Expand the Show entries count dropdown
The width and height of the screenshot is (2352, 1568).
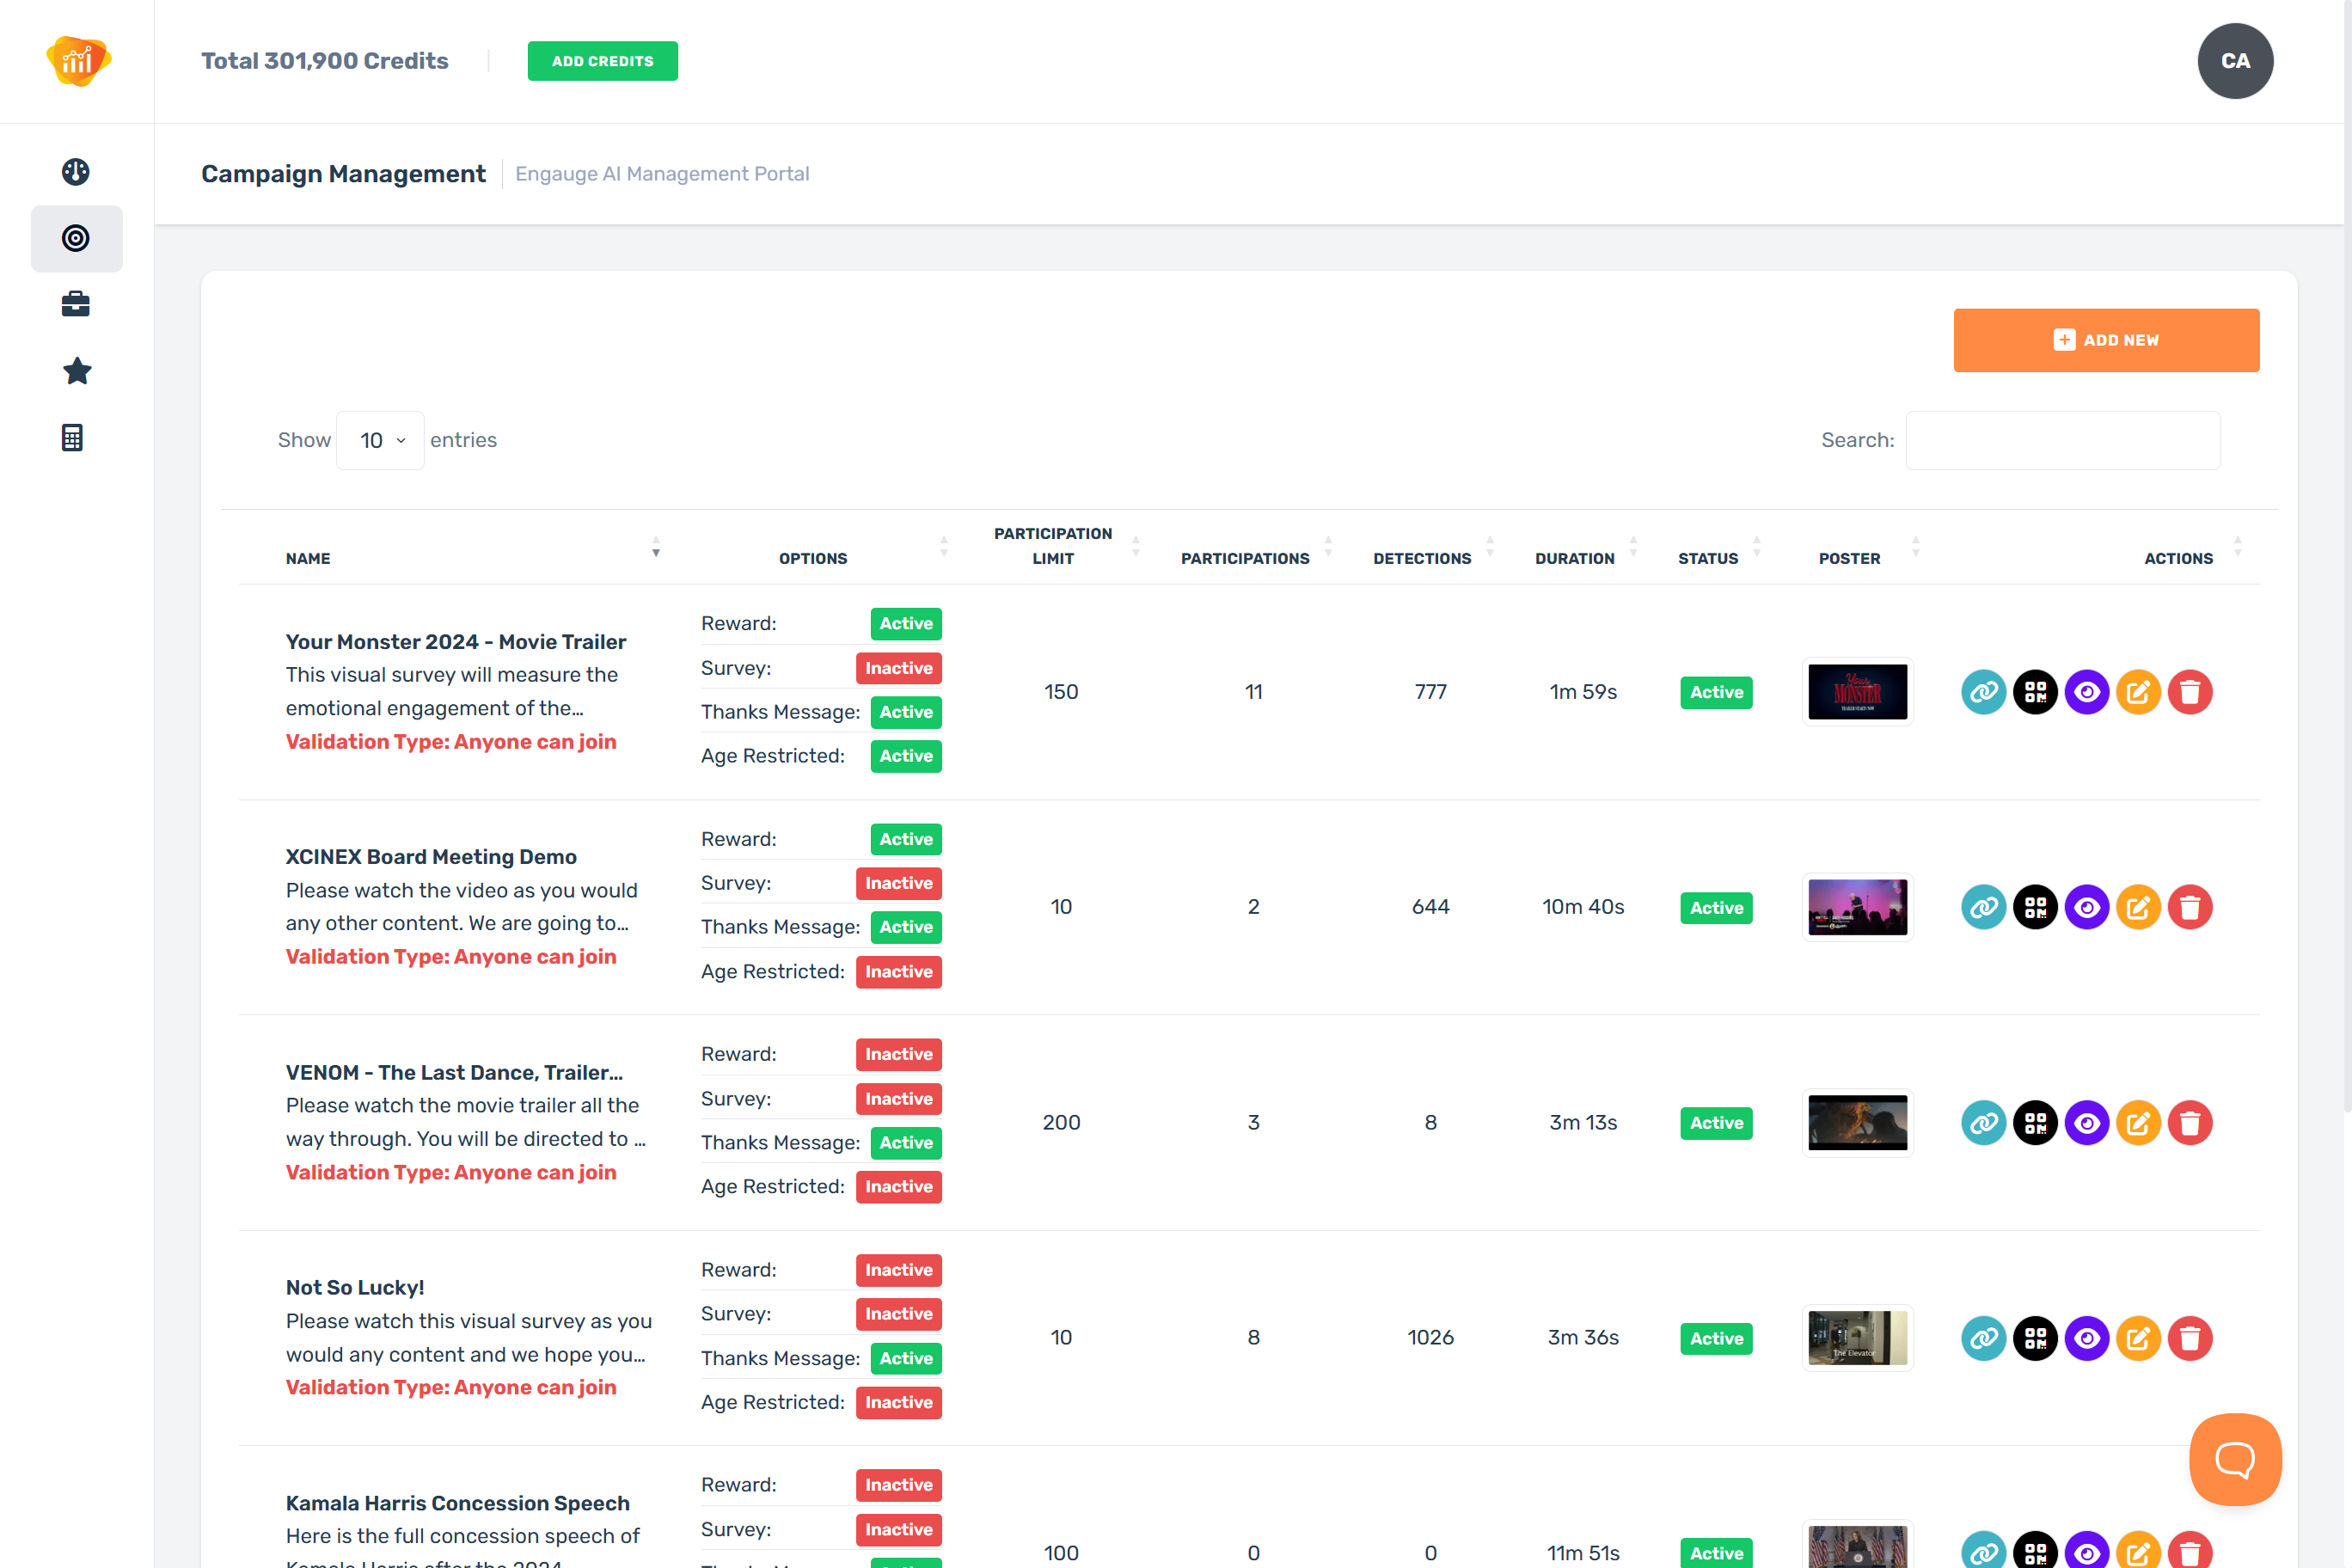click(x=381, y=440)
